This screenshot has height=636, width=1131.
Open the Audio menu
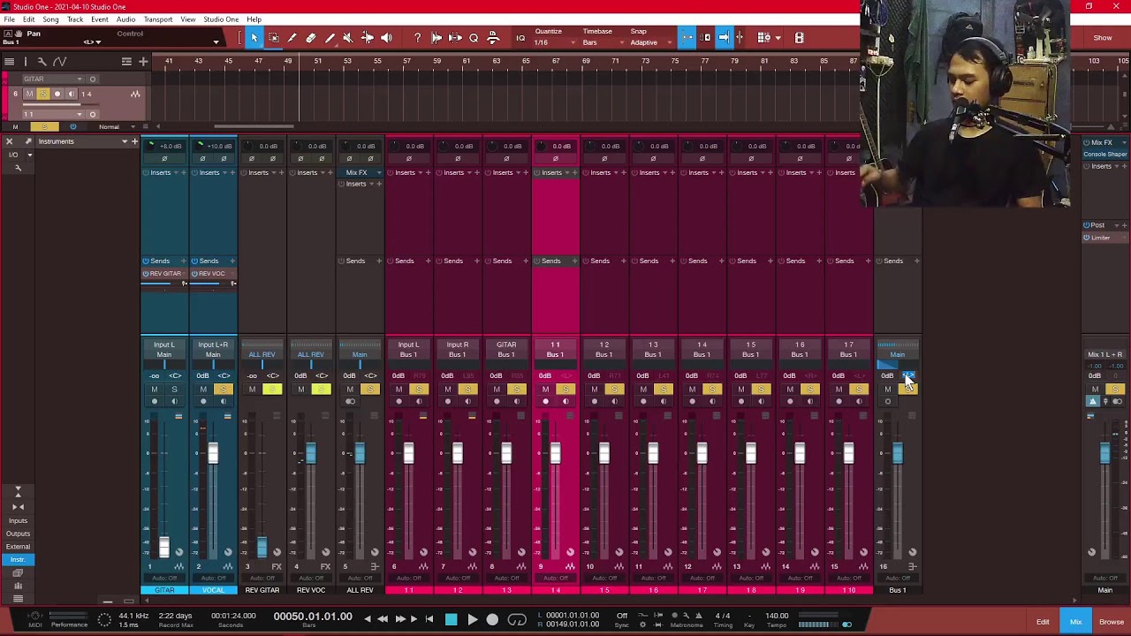125,19
